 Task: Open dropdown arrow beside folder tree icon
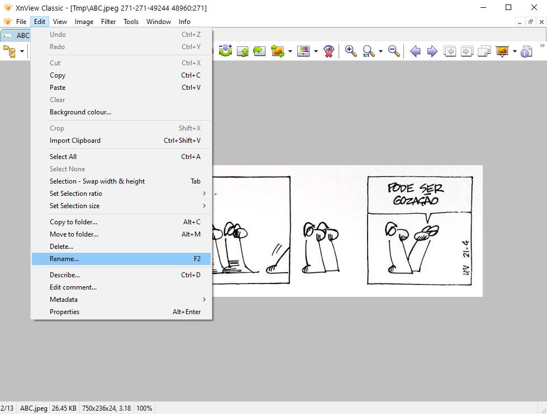pos(22,52)
